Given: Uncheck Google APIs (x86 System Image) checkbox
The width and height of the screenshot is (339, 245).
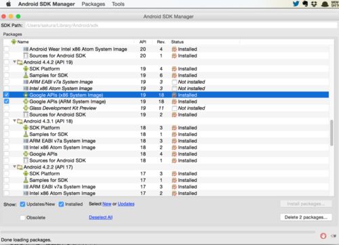Looking at the screenshot, I should (x=7, y=95).
